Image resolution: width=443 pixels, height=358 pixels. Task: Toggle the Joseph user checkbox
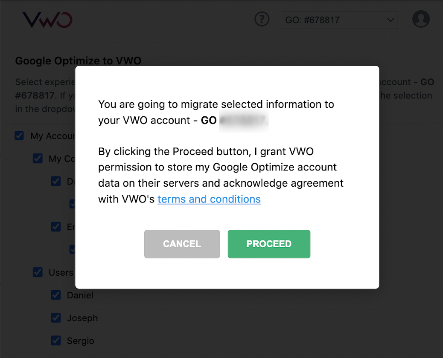pyautogui.click(x=55, y=318)
